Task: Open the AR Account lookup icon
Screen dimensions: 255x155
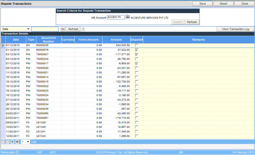Action: 127,17
